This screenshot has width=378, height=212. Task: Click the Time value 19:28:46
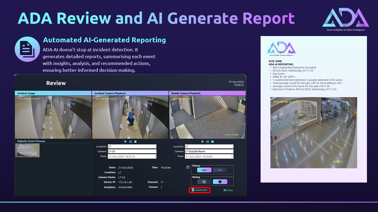[x=166, y=168]
